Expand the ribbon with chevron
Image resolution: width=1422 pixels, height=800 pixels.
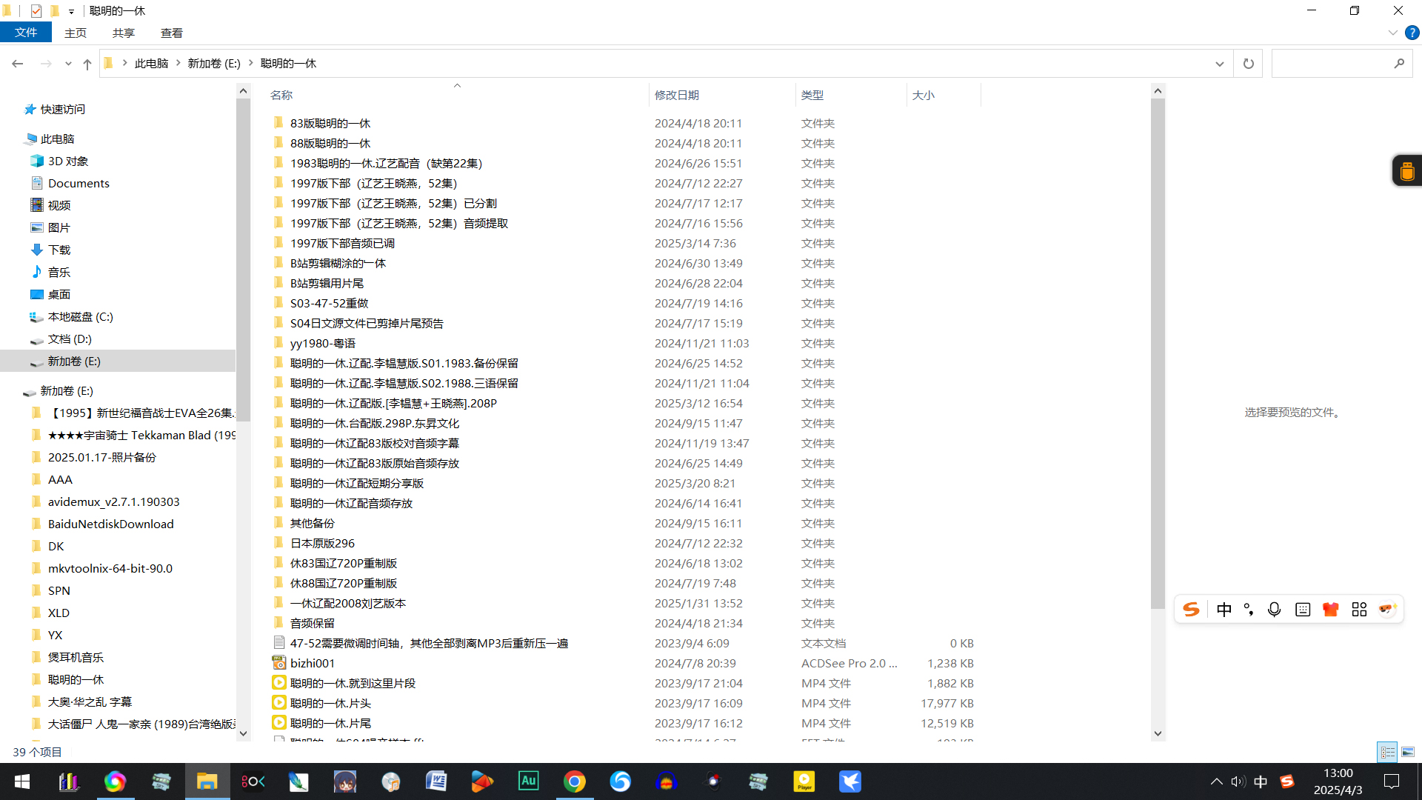(x=1392, y=33)
